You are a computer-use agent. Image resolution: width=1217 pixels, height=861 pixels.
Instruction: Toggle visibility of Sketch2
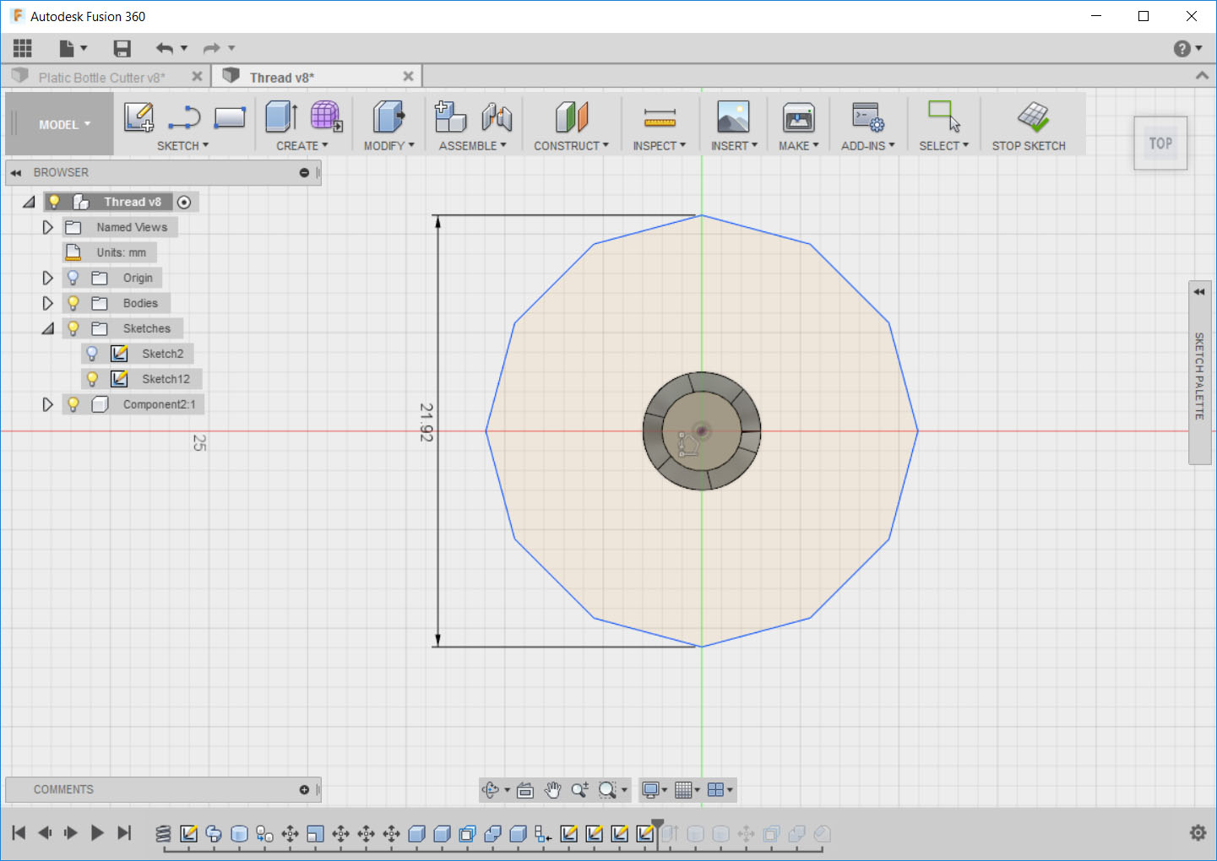point(92,353)
